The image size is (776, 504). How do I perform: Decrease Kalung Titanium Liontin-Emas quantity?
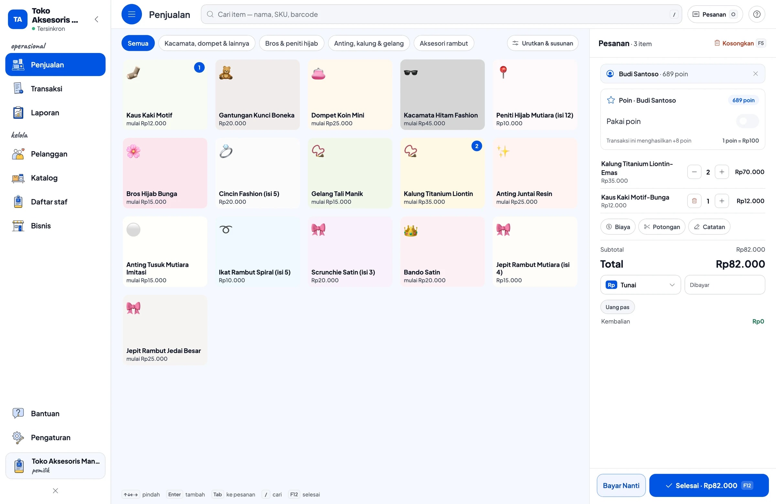click(x=694, y=172)
